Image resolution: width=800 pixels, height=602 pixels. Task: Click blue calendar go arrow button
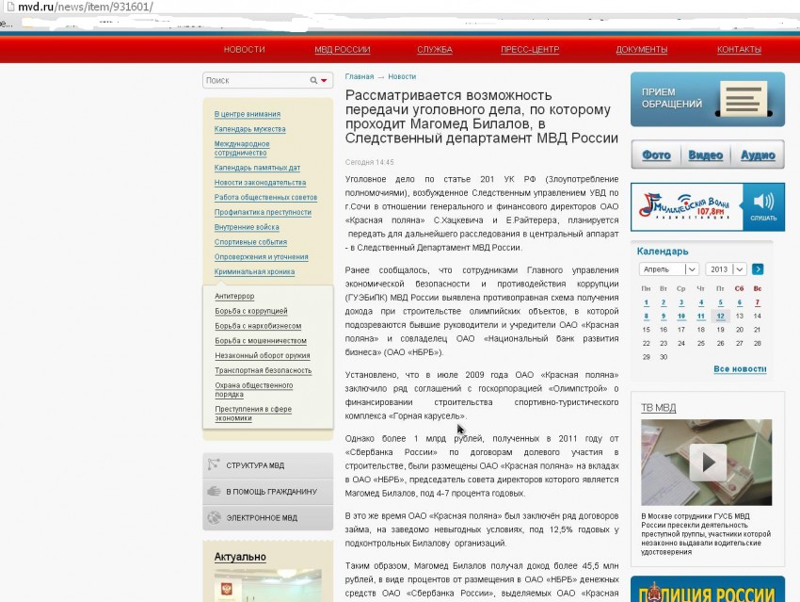coord(758,269)
